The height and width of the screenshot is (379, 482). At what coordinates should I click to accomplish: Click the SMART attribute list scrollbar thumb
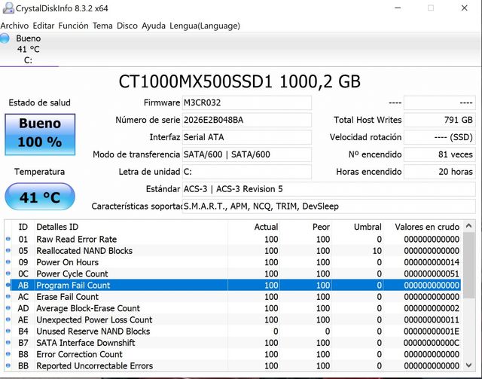468,265
